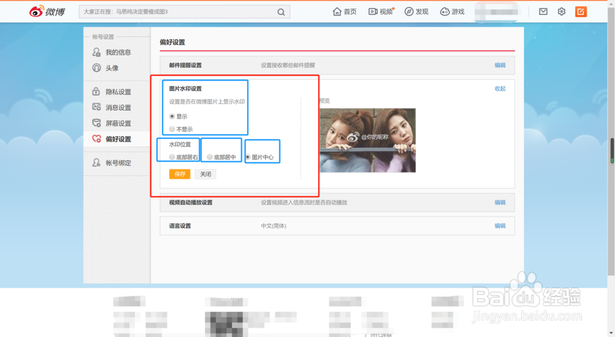Edit 视频自动播放设置 via 编辑 link

[499, 202]
